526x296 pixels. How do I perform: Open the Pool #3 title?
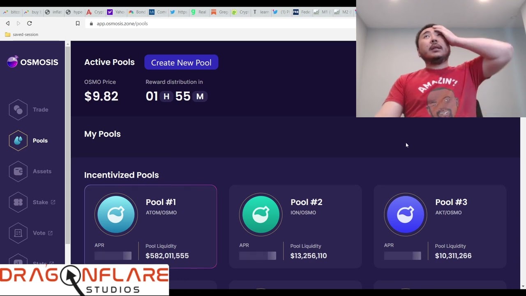tap(451, 202)
